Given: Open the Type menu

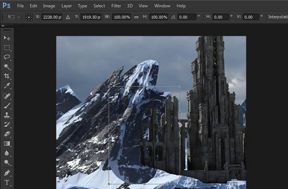Looking at the screenshot, I should (82, 6).
